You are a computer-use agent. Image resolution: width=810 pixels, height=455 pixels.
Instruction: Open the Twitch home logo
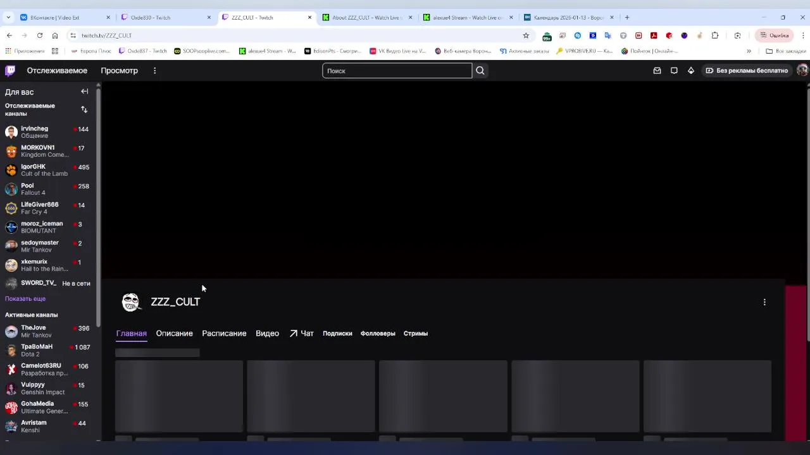(10, 70)
